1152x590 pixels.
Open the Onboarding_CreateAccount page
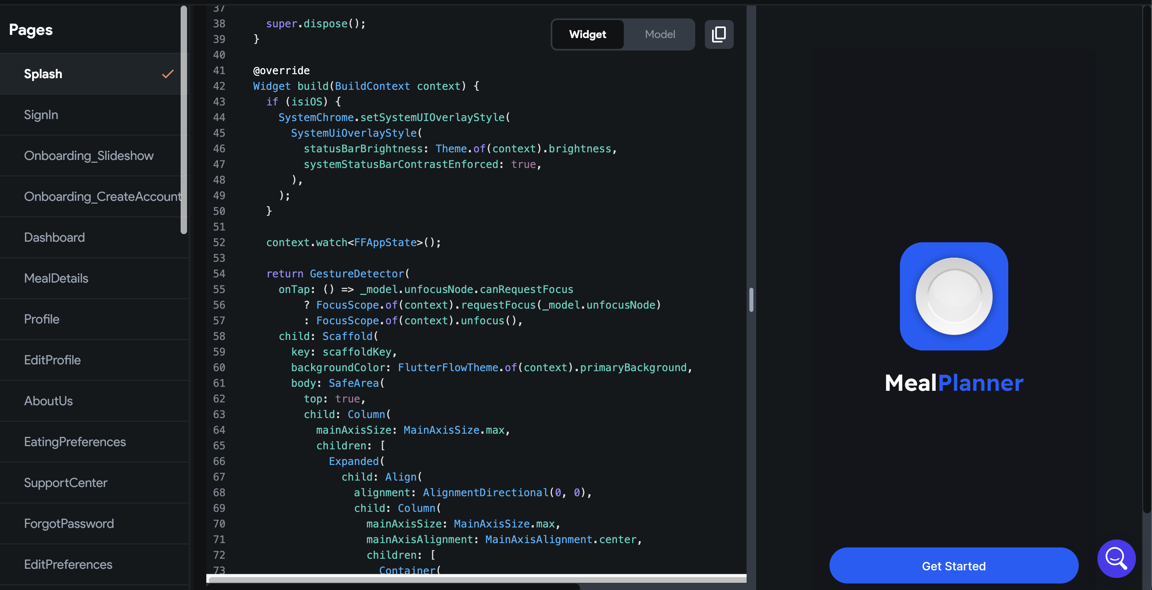102,196
